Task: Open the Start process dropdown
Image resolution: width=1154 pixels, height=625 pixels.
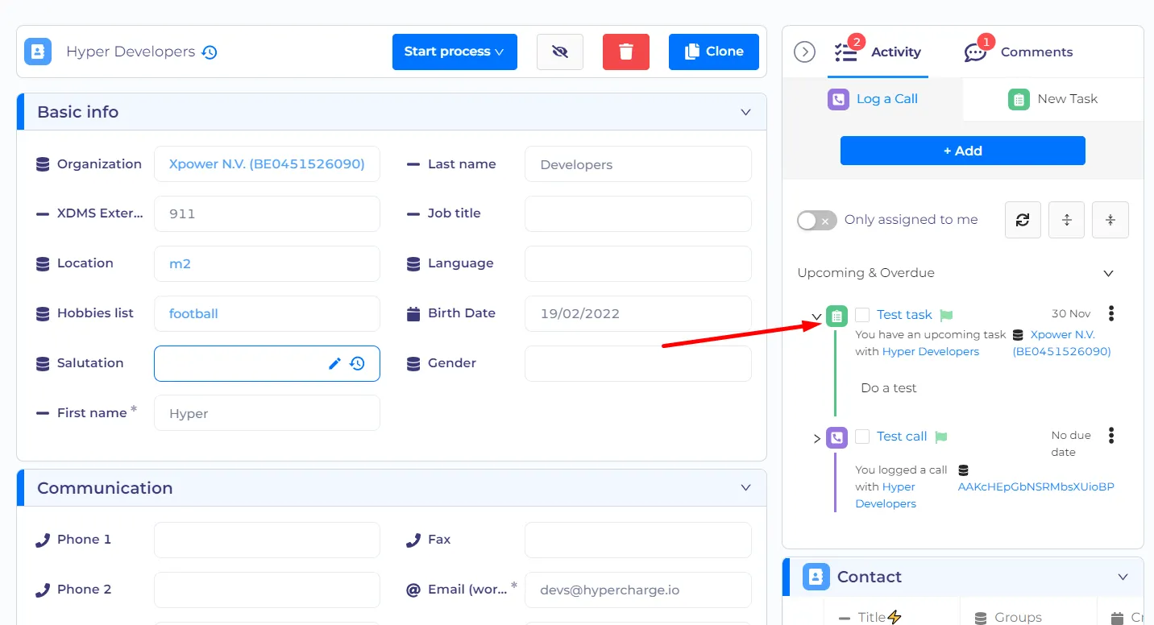Action: click(455, 52)
